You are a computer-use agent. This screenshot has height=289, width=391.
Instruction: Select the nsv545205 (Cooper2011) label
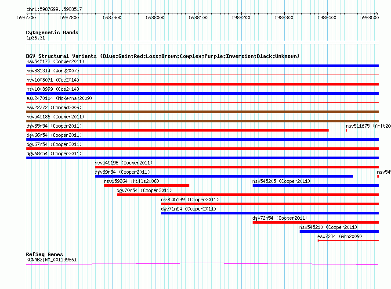pyautogui.click(x=281, y=181)
